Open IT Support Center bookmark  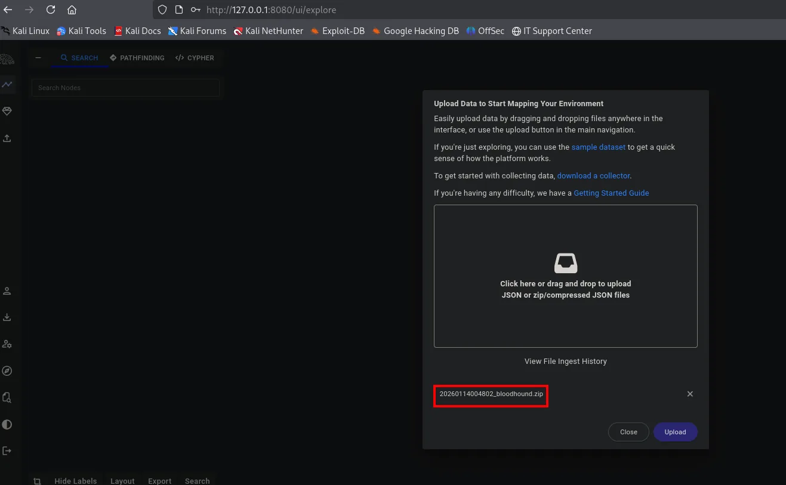tap(552, 31)
